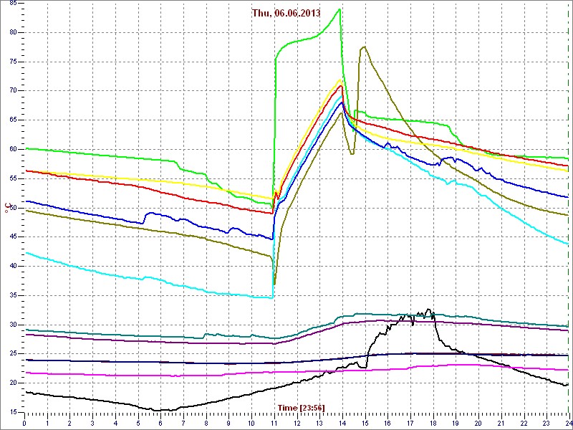Click hour 4 on the time axis
This screenshot has width=573, height=430.
(115, 422)
